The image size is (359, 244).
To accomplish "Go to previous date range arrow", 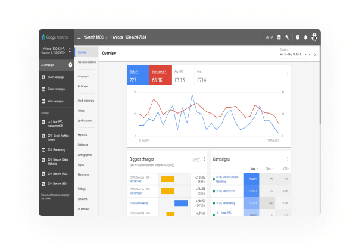I will pyautogui.click(x=310, y=55).
